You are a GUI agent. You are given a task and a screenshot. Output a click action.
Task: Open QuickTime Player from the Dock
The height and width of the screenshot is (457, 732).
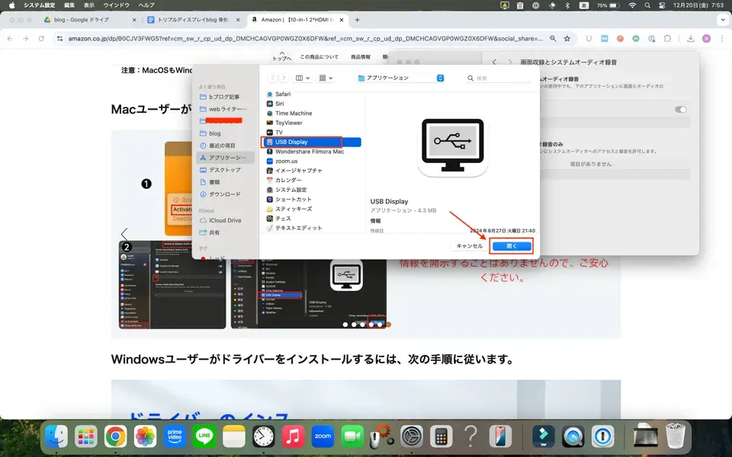coord(573,437)
